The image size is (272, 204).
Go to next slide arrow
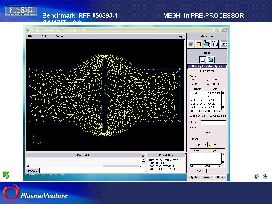[x=265, y=176]
